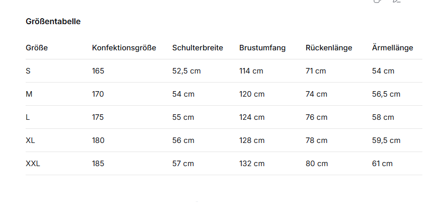448x220 pixels.
Task: Select the Konfektionsgröße column header
Action: [124, 48]
